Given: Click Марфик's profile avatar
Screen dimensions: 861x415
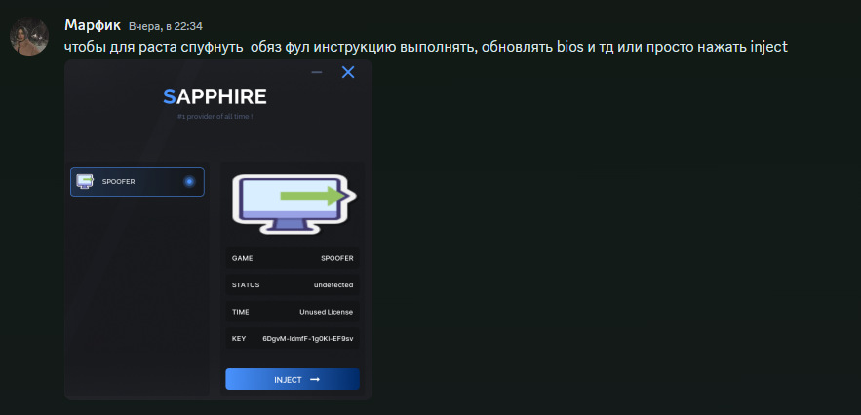Looking at the screenshot, I should [x=29, y=36].
